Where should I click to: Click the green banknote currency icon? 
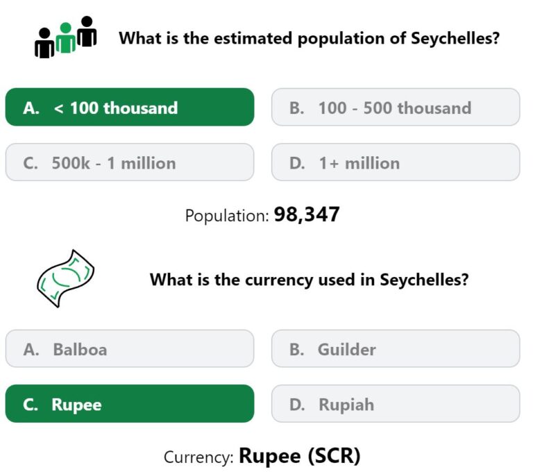(66, 278)
